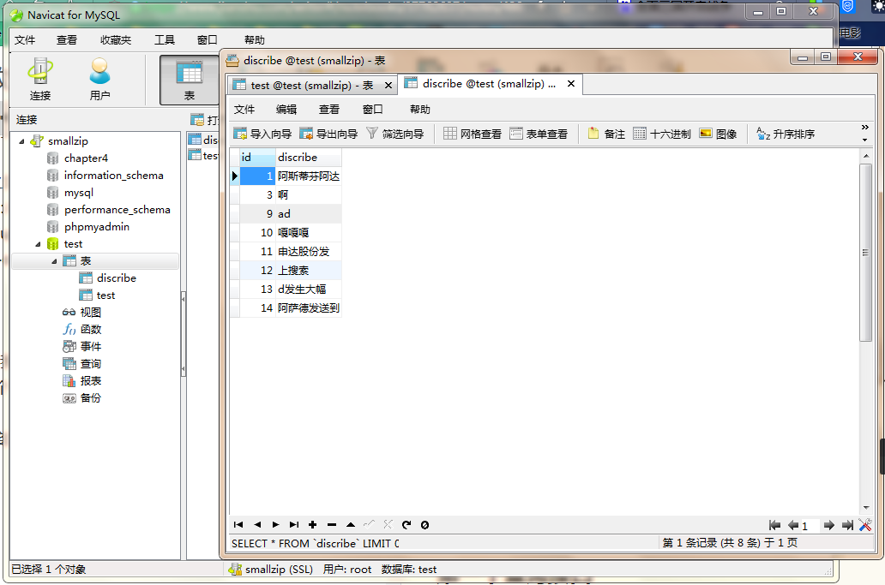This screenshot has width=885, height=585.
Task: Open the 十六进制 hex viewer
Action: pos(662,134)
